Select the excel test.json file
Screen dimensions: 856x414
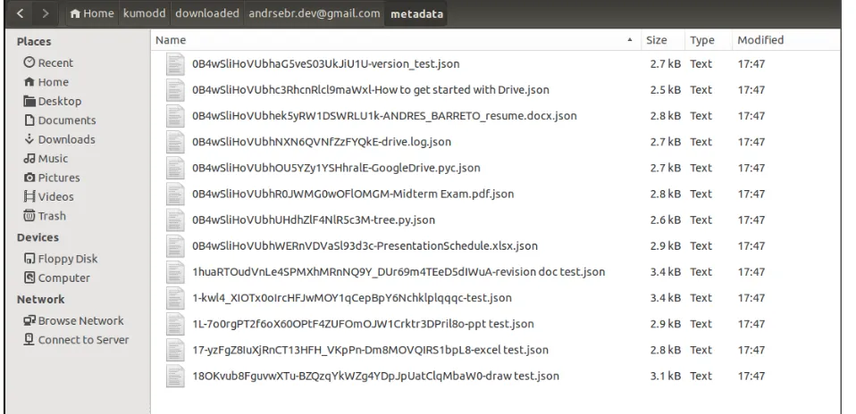[x=370, y=350]
